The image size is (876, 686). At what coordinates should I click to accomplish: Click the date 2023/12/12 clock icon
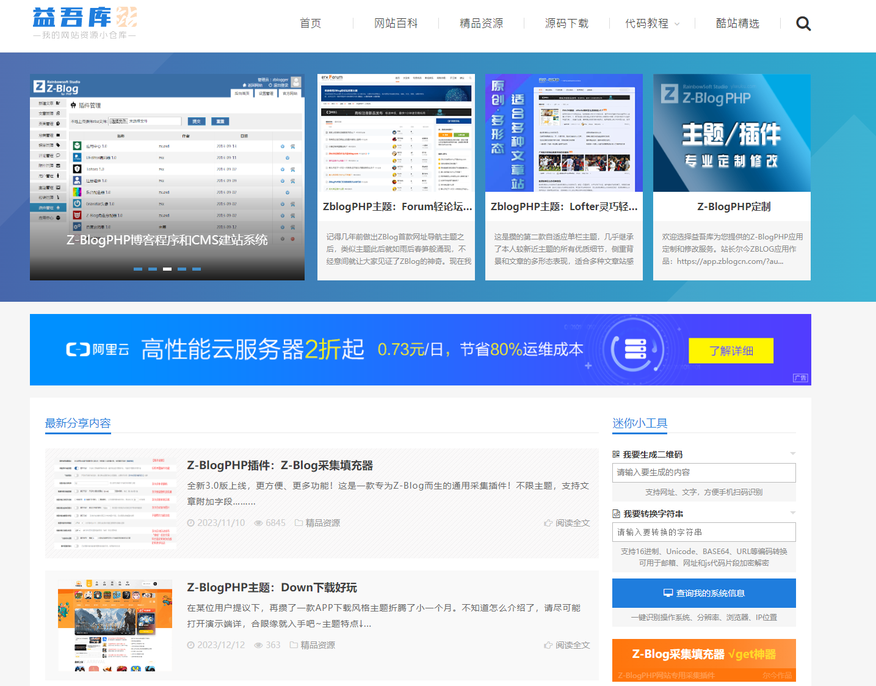coord(190,645)
